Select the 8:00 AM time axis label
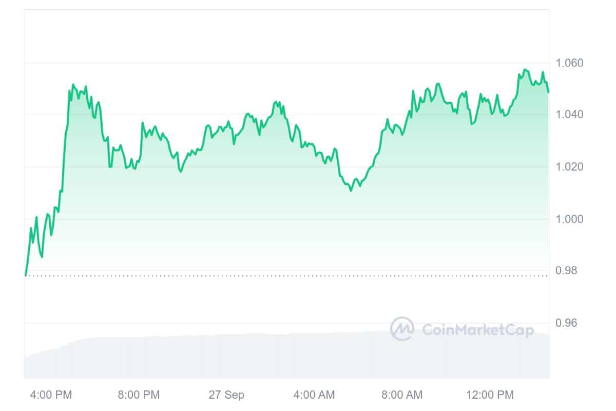The height and width of the screenshot is (411, 616). click(402, 395)
